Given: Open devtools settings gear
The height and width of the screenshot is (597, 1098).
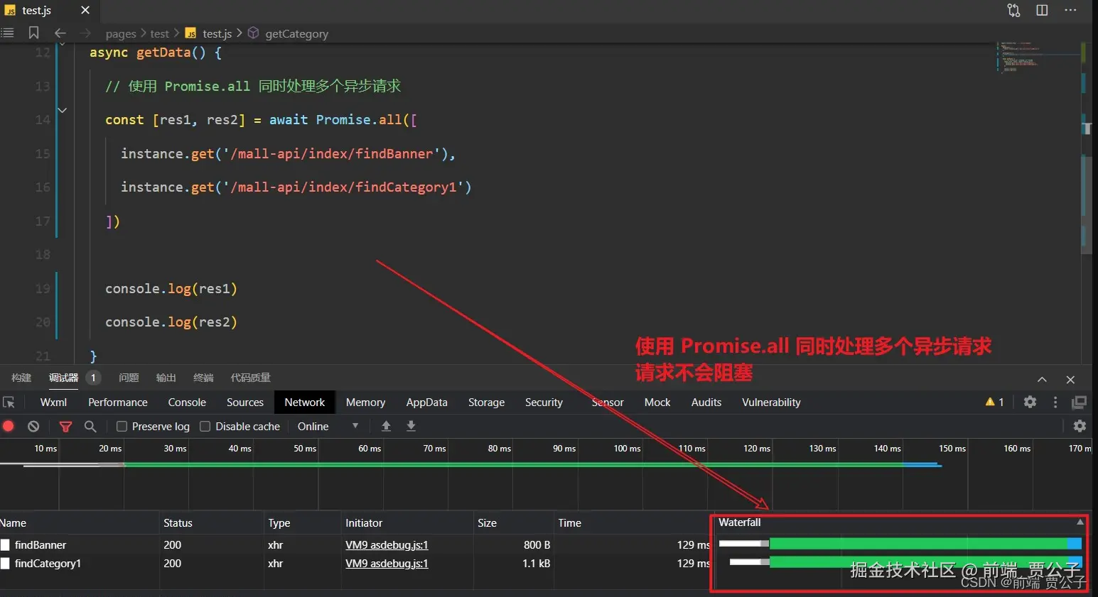Looking at the screenshot, I should click(x=1030, y=402).
